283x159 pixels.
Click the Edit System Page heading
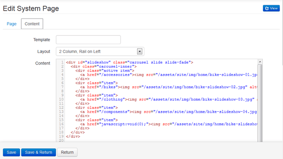[31, 9]
